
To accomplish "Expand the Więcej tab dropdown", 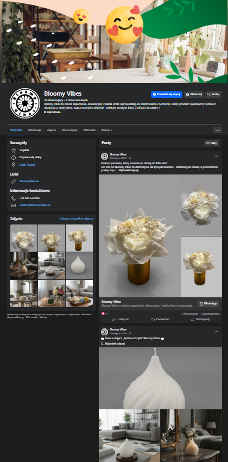I will pyautogui.click(x=106, y=130).
